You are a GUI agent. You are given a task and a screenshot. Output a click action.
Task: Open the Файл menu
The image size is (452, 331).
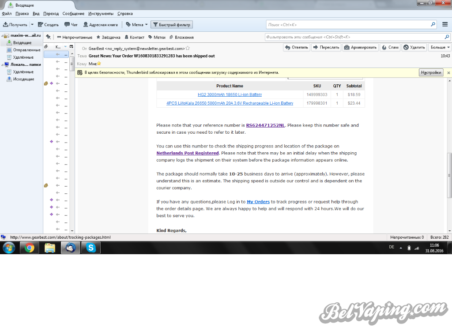click(x=7, y=14)
